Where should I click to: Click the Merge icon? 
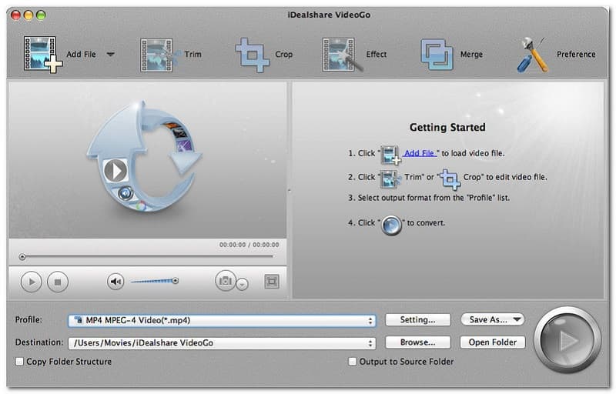pos(437,55)
